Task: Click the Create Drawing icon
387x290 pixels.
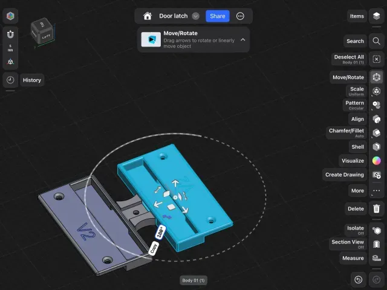Action: point(376,175)
